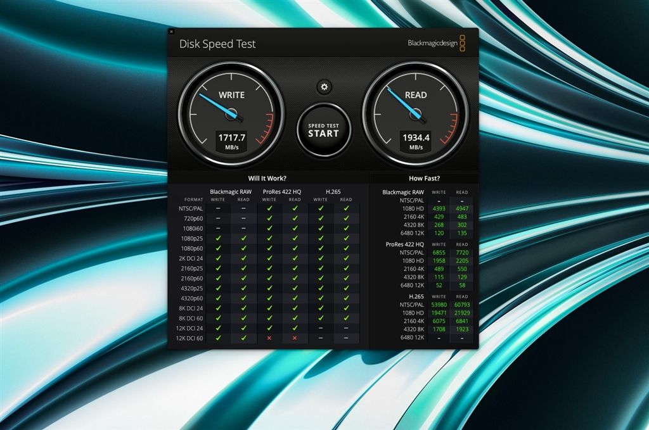Click "ProRes 422 HQ" header in How Fast
Viewport: 649px width, 430px height.
point(405,244)
